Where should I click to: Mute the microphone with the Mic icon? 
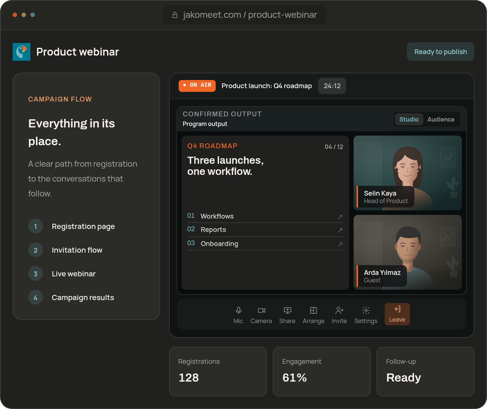pos(239,310)
